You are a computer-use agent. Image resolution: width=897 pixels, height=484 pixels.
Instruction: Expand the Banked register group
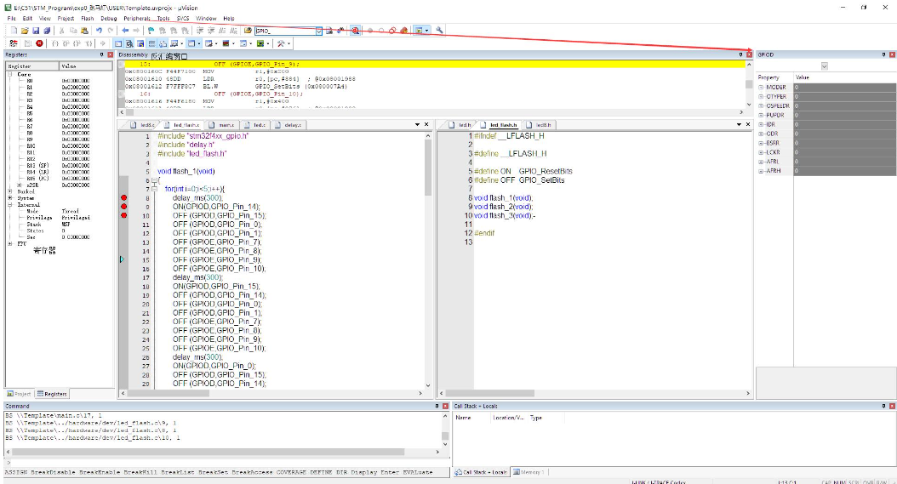(x=10, y=191)
